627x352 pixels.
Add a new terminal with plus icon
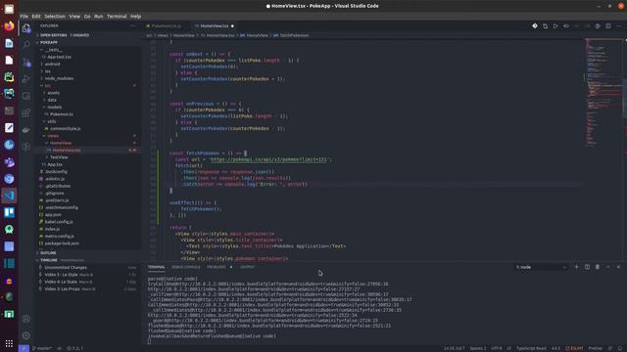pos(576,267)
